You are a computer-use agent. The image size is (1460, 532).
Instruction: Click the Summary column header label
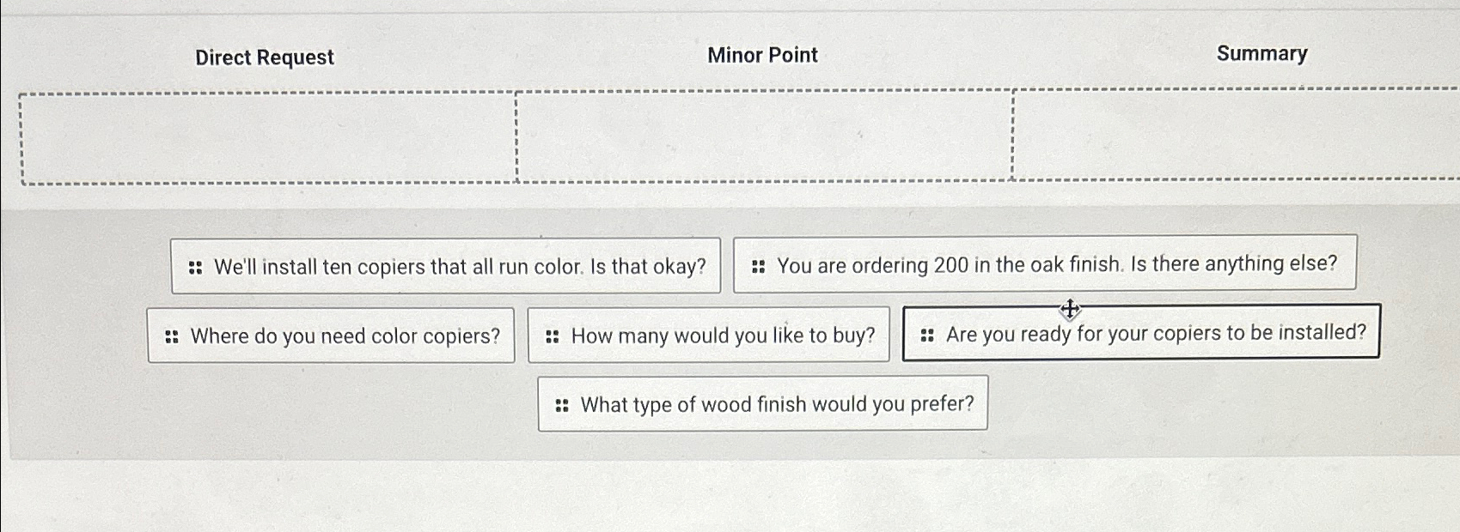pos(1261,53)
